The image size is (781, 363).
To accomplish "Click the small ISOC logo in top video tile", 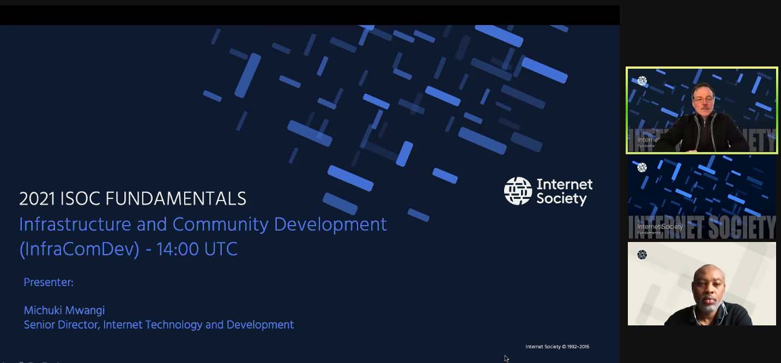I will click(642, 81).
